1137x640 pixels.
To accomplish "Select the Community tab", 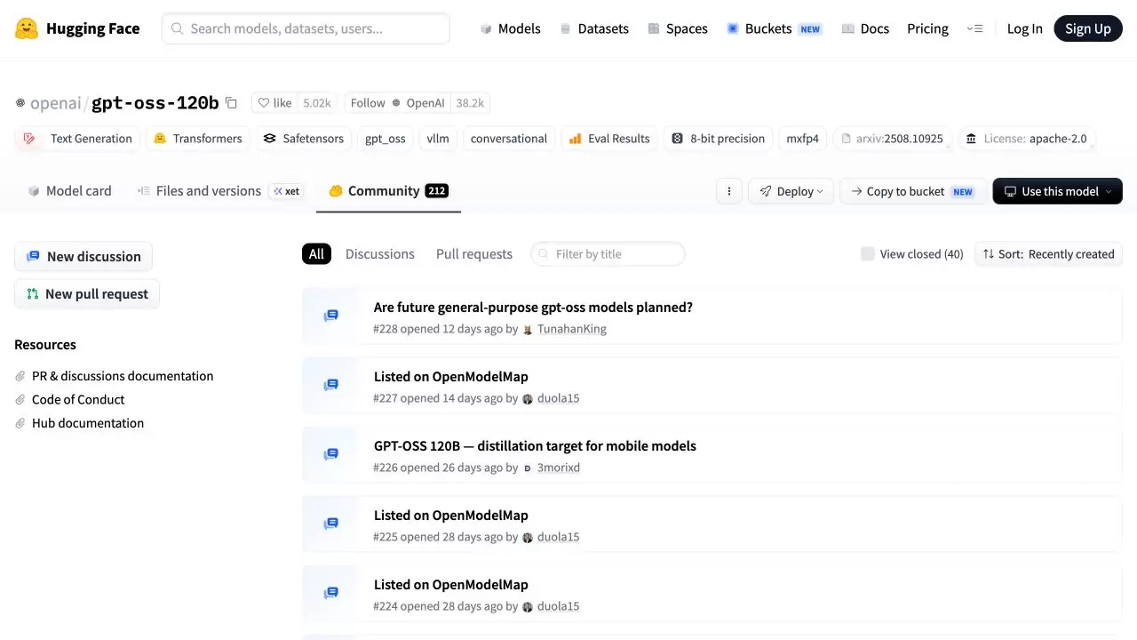I will click(388, 191).
